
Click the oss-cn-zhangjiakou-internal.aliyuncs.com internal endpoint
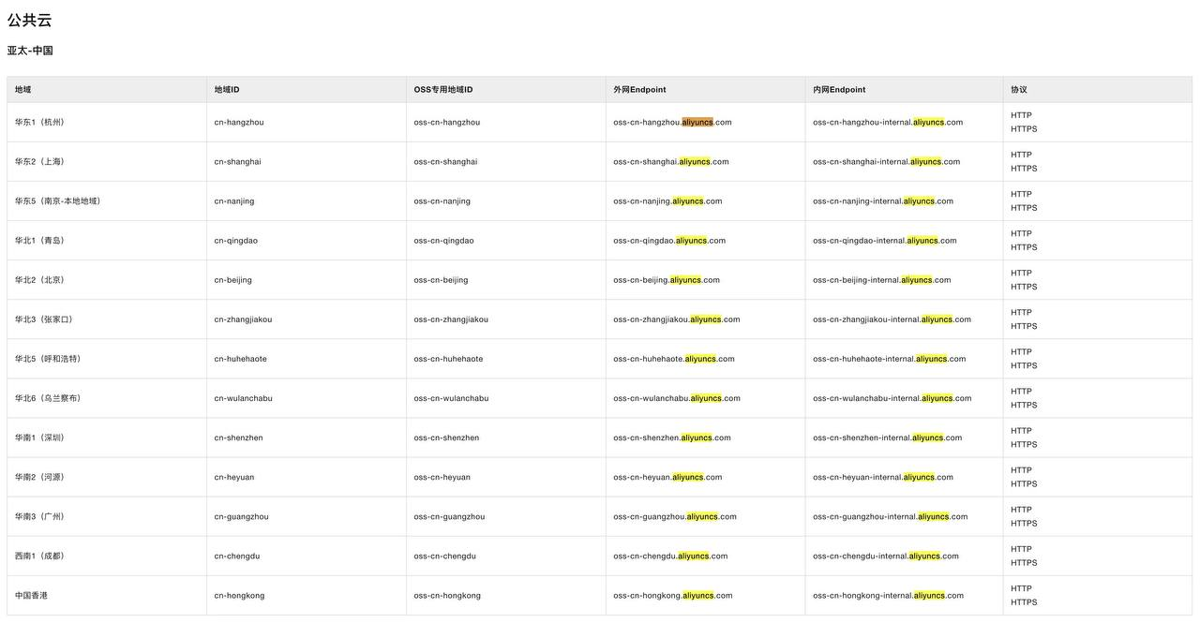[x=892, y=319]
